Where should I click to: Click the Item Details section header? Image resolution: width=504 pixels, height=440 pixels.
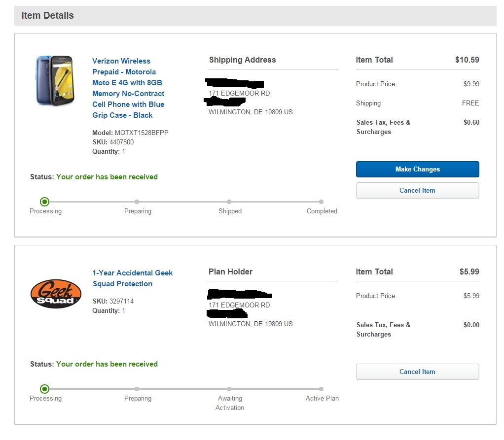47,16
